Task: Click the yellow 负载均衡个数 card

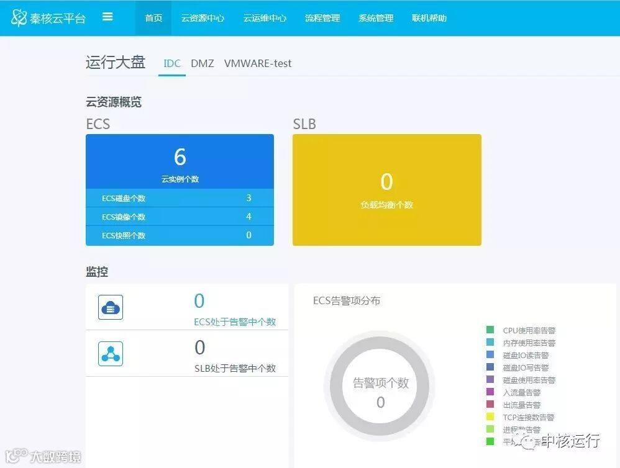Action: [x=386, y=189]
